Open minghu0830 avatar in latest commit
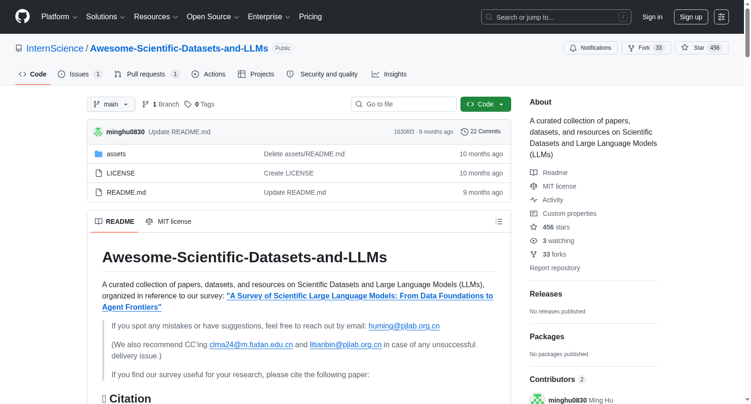Viewport: 751px width, 404px height. coord(98,132)
